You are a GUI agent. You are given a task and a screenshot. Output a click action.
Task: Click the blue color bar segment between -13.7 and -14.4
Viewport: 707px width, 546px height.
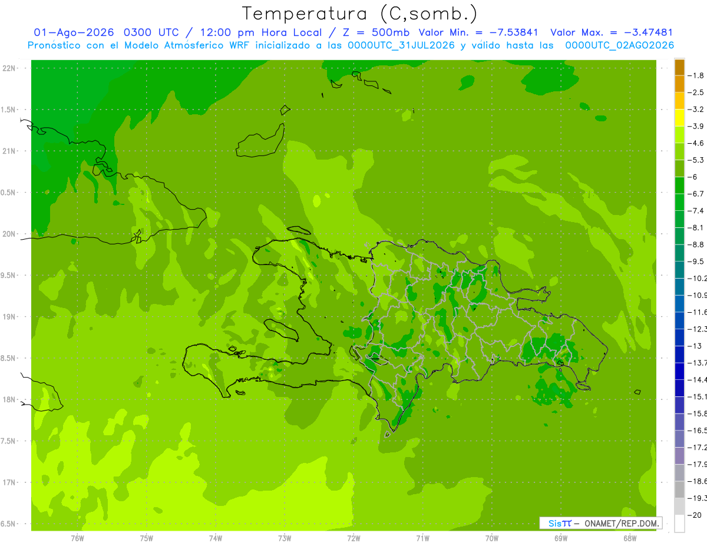tap(679, 371)
